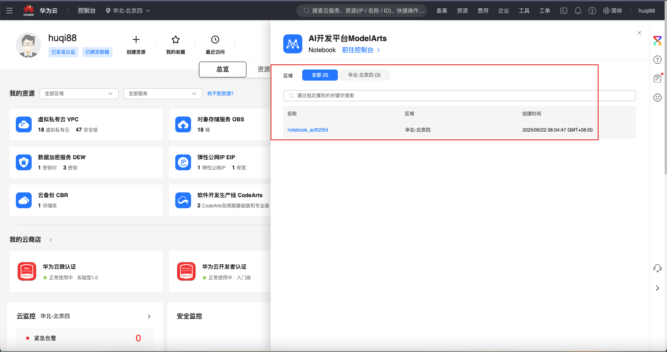The width and height of the screenshot is (667, 352).
Task: Open the CBR cloud backup icon
Action: coord(24,200)
